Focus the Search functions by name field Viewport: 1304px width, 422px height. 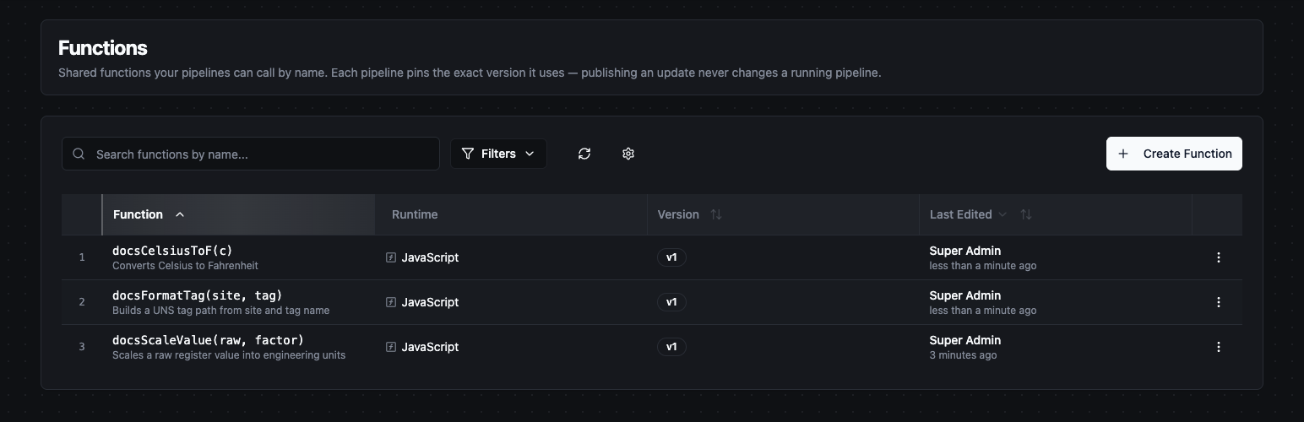251,154
